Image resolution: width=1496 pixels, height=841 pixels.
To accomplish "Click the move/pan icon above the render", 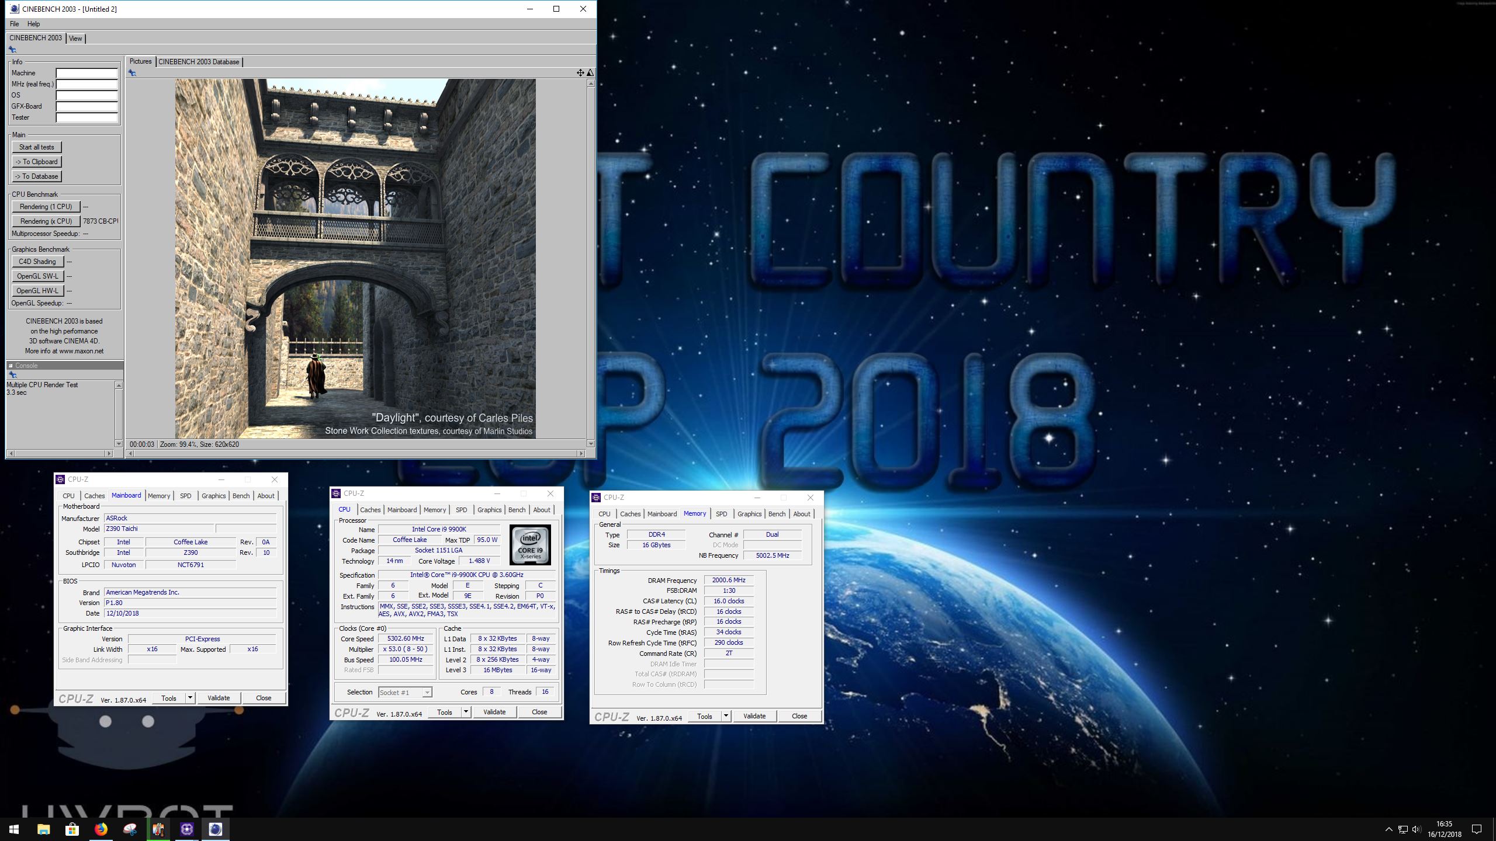I will pyautogui.click(x=580, y=73).
